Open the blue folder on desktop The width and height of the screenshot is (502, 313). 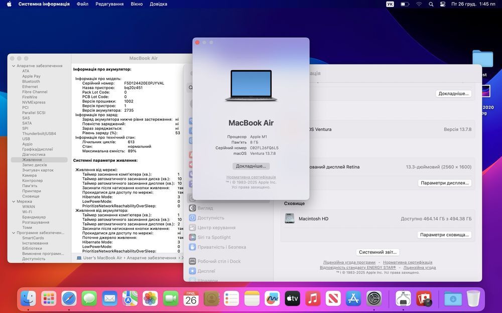click(x=482, y=59)
